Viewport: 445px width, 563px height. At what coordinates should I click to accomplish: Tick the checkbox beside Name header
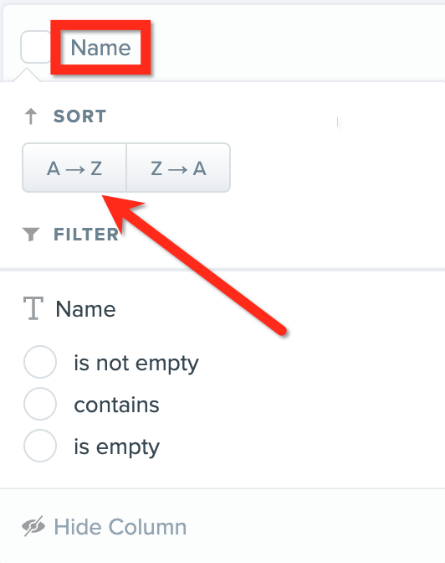tap(35, 47)
